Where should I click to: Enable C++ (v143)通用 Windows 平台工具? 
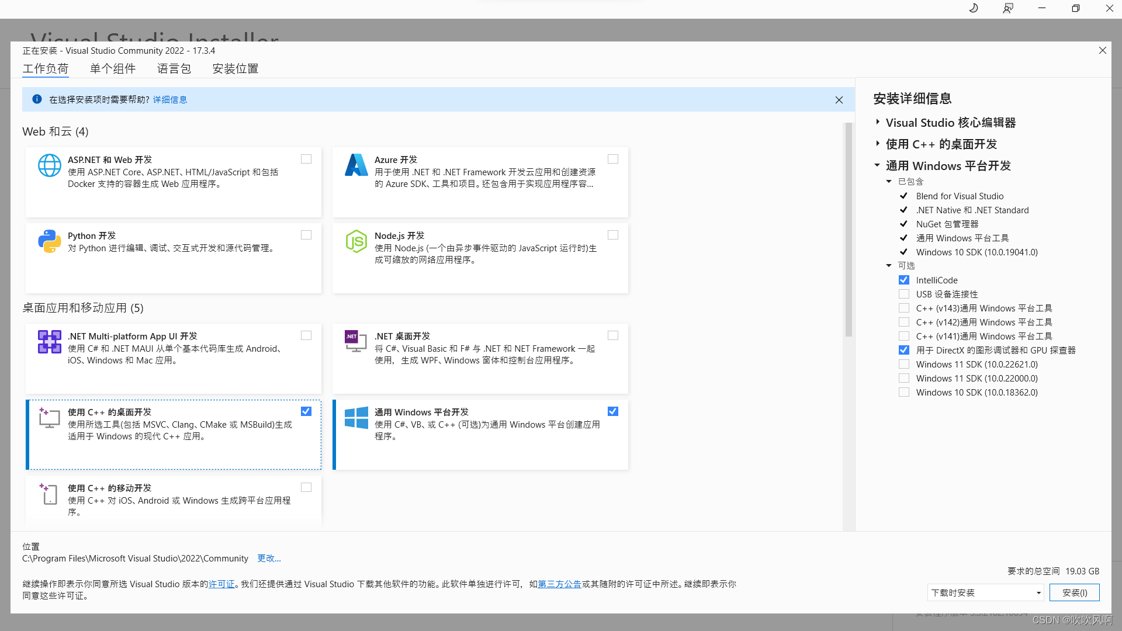tap(904, 308)
